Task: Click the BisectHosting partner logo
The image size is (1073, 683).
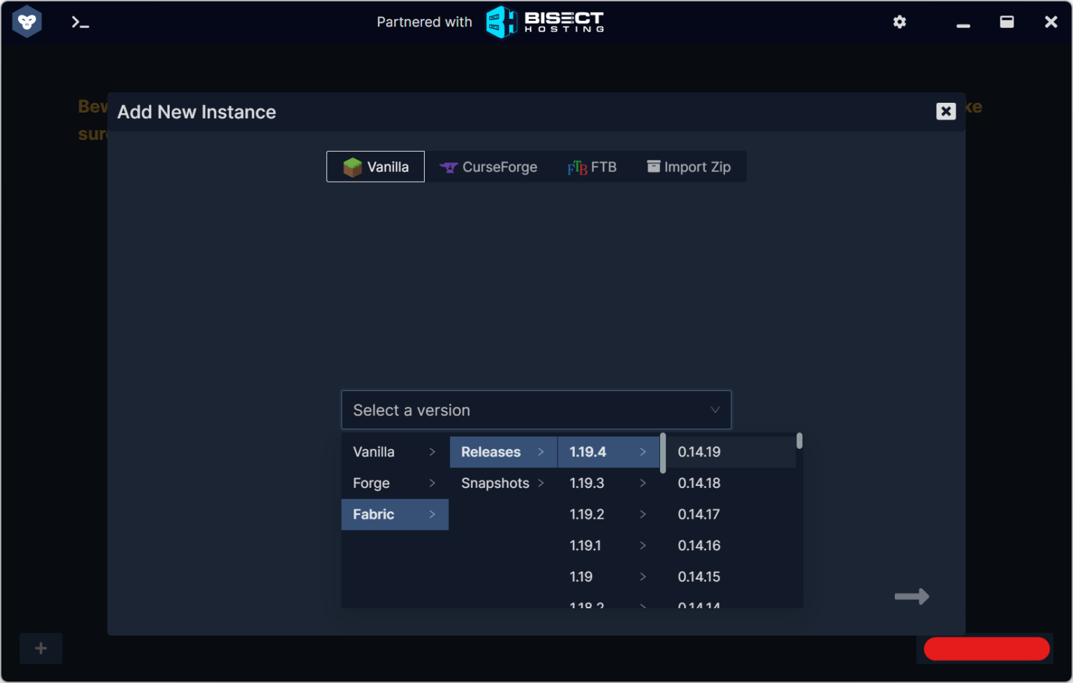Action: (x=545, y=22)
